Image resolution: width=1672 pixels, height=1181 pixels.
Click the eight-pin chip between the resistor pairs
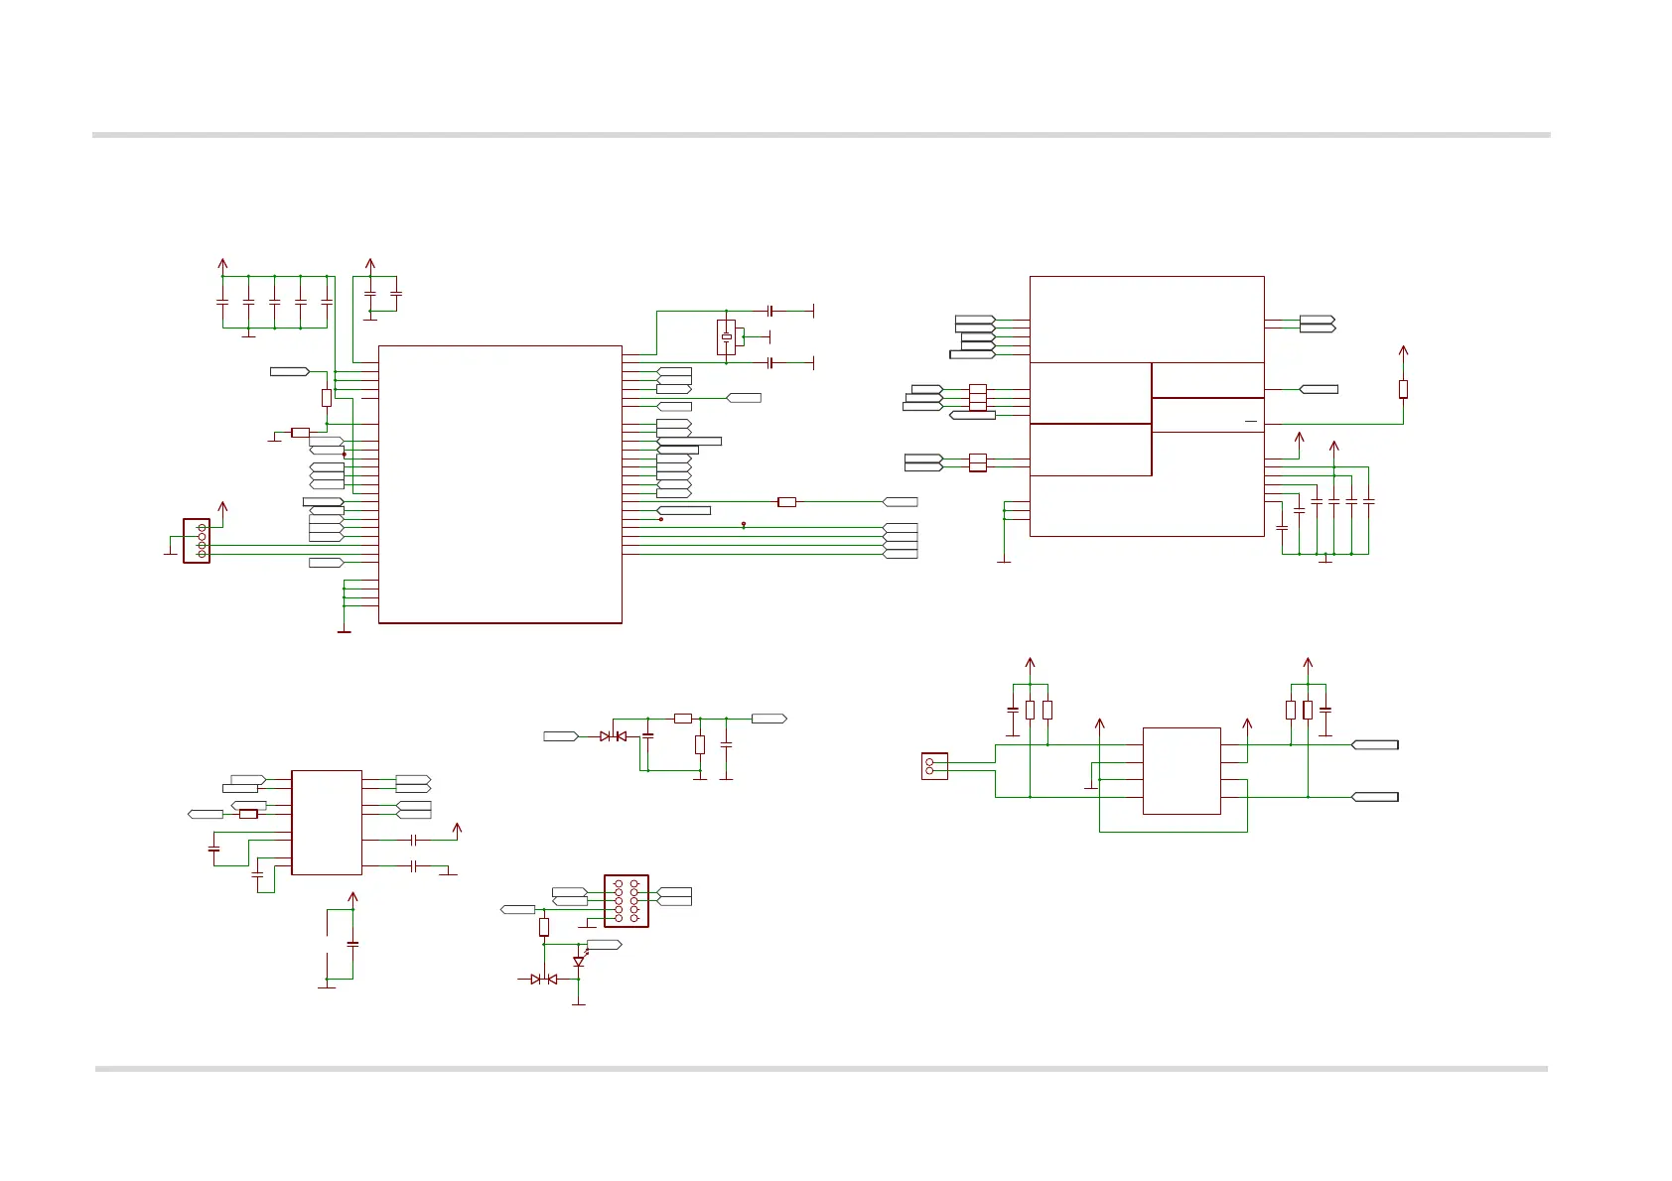coord(1182,771)
